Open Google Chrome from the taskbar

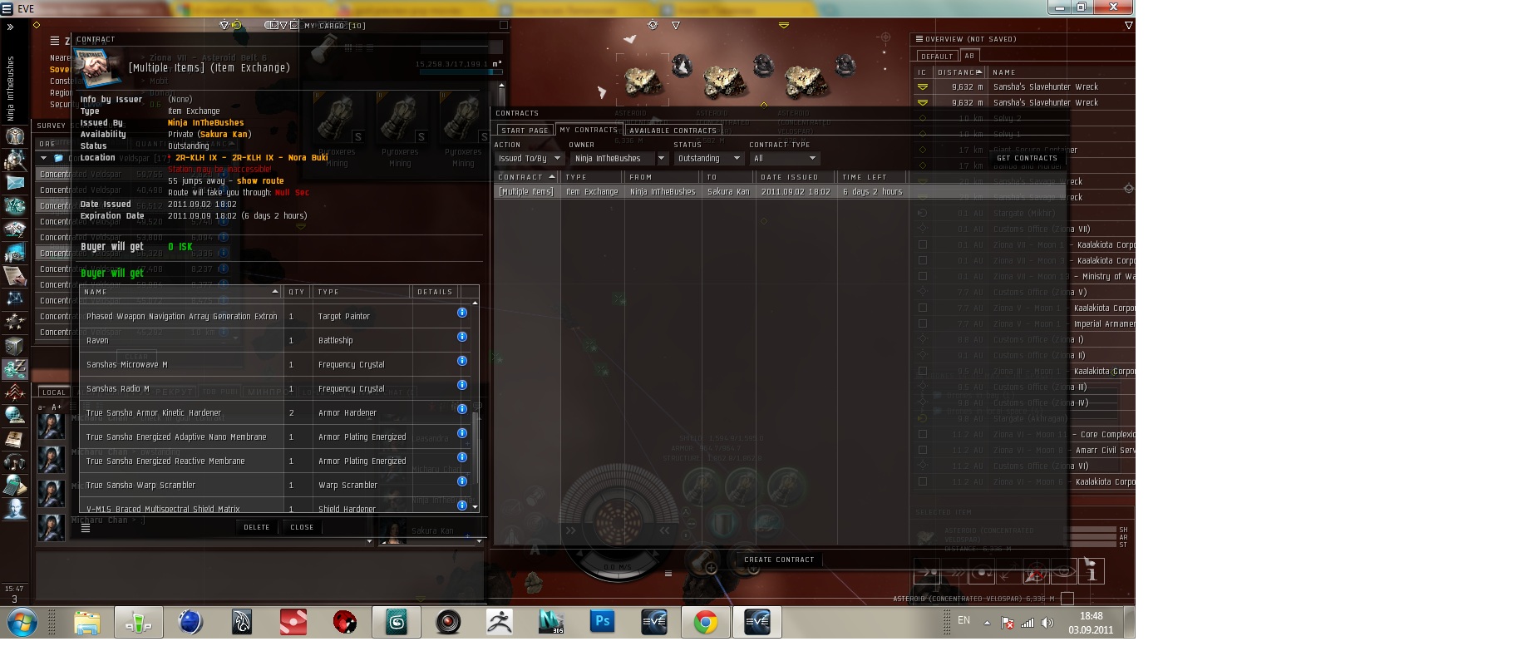point(706,622)
